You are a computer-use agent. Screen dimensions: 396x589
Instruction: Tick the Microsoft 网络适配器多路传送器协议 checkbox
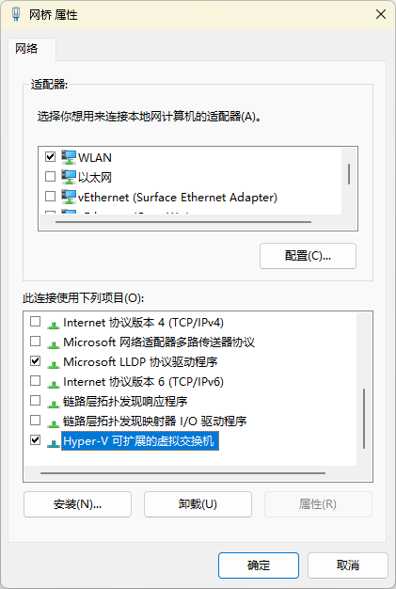36,342
